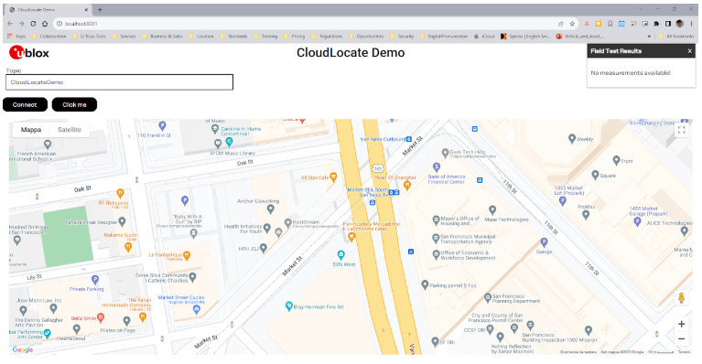Screen dimensions: 702x364
Task: Open the Business & Sales bookmarks folder
Action: [163, 37]
